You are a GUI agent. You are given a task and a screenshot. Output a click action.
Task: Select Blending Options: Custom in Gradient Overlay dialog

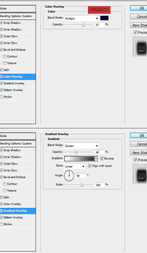pos(17,144)
